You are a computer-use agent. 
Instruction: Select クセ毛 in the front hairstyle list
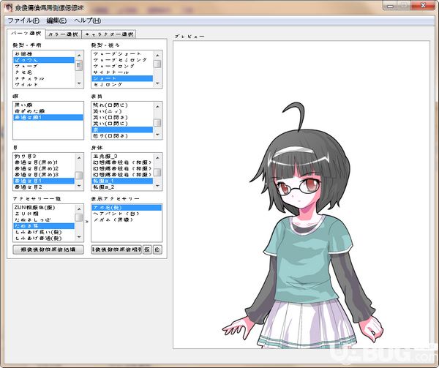tap(44, 72)
